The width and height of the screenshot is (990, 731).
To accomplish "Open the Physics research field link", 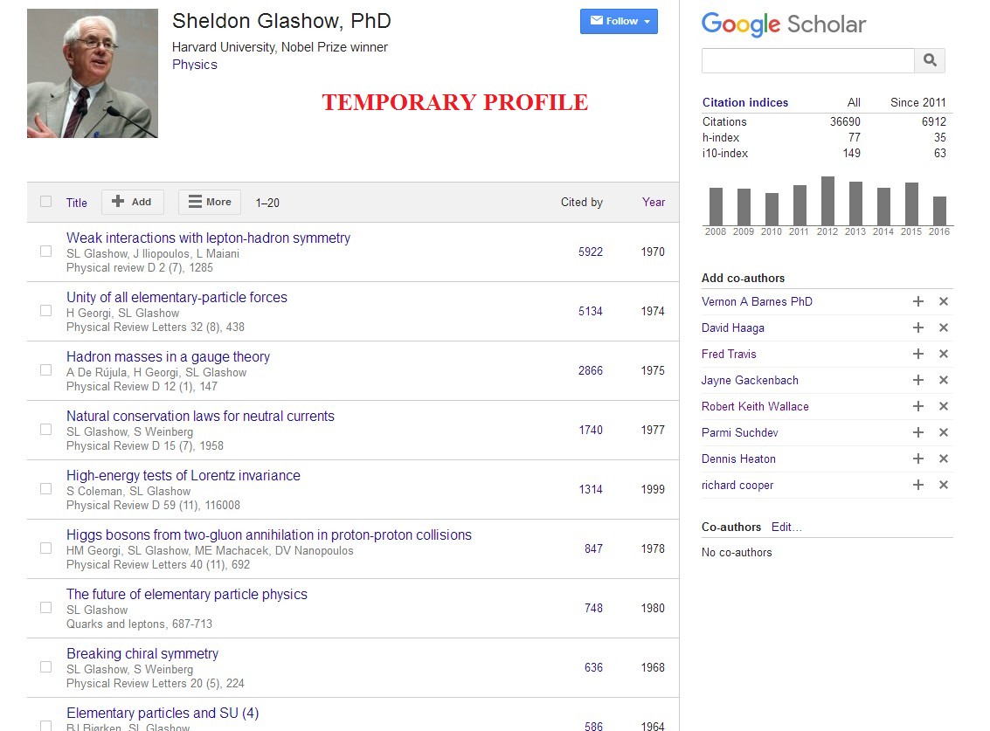I will click(195, 65).
